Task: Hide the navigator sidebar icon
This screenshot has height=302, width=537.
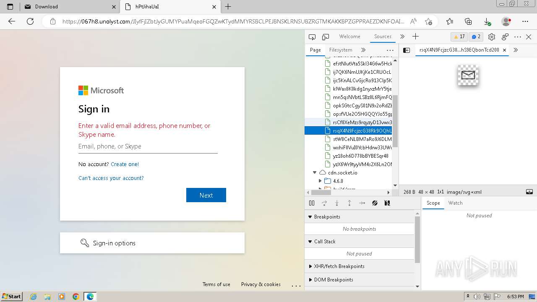Action: pos(407,50)
